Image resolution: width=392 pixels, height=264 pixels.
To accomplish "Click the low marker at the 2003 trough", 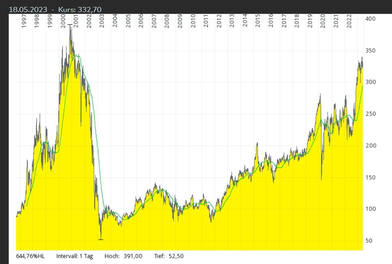I will coord(101,239).
